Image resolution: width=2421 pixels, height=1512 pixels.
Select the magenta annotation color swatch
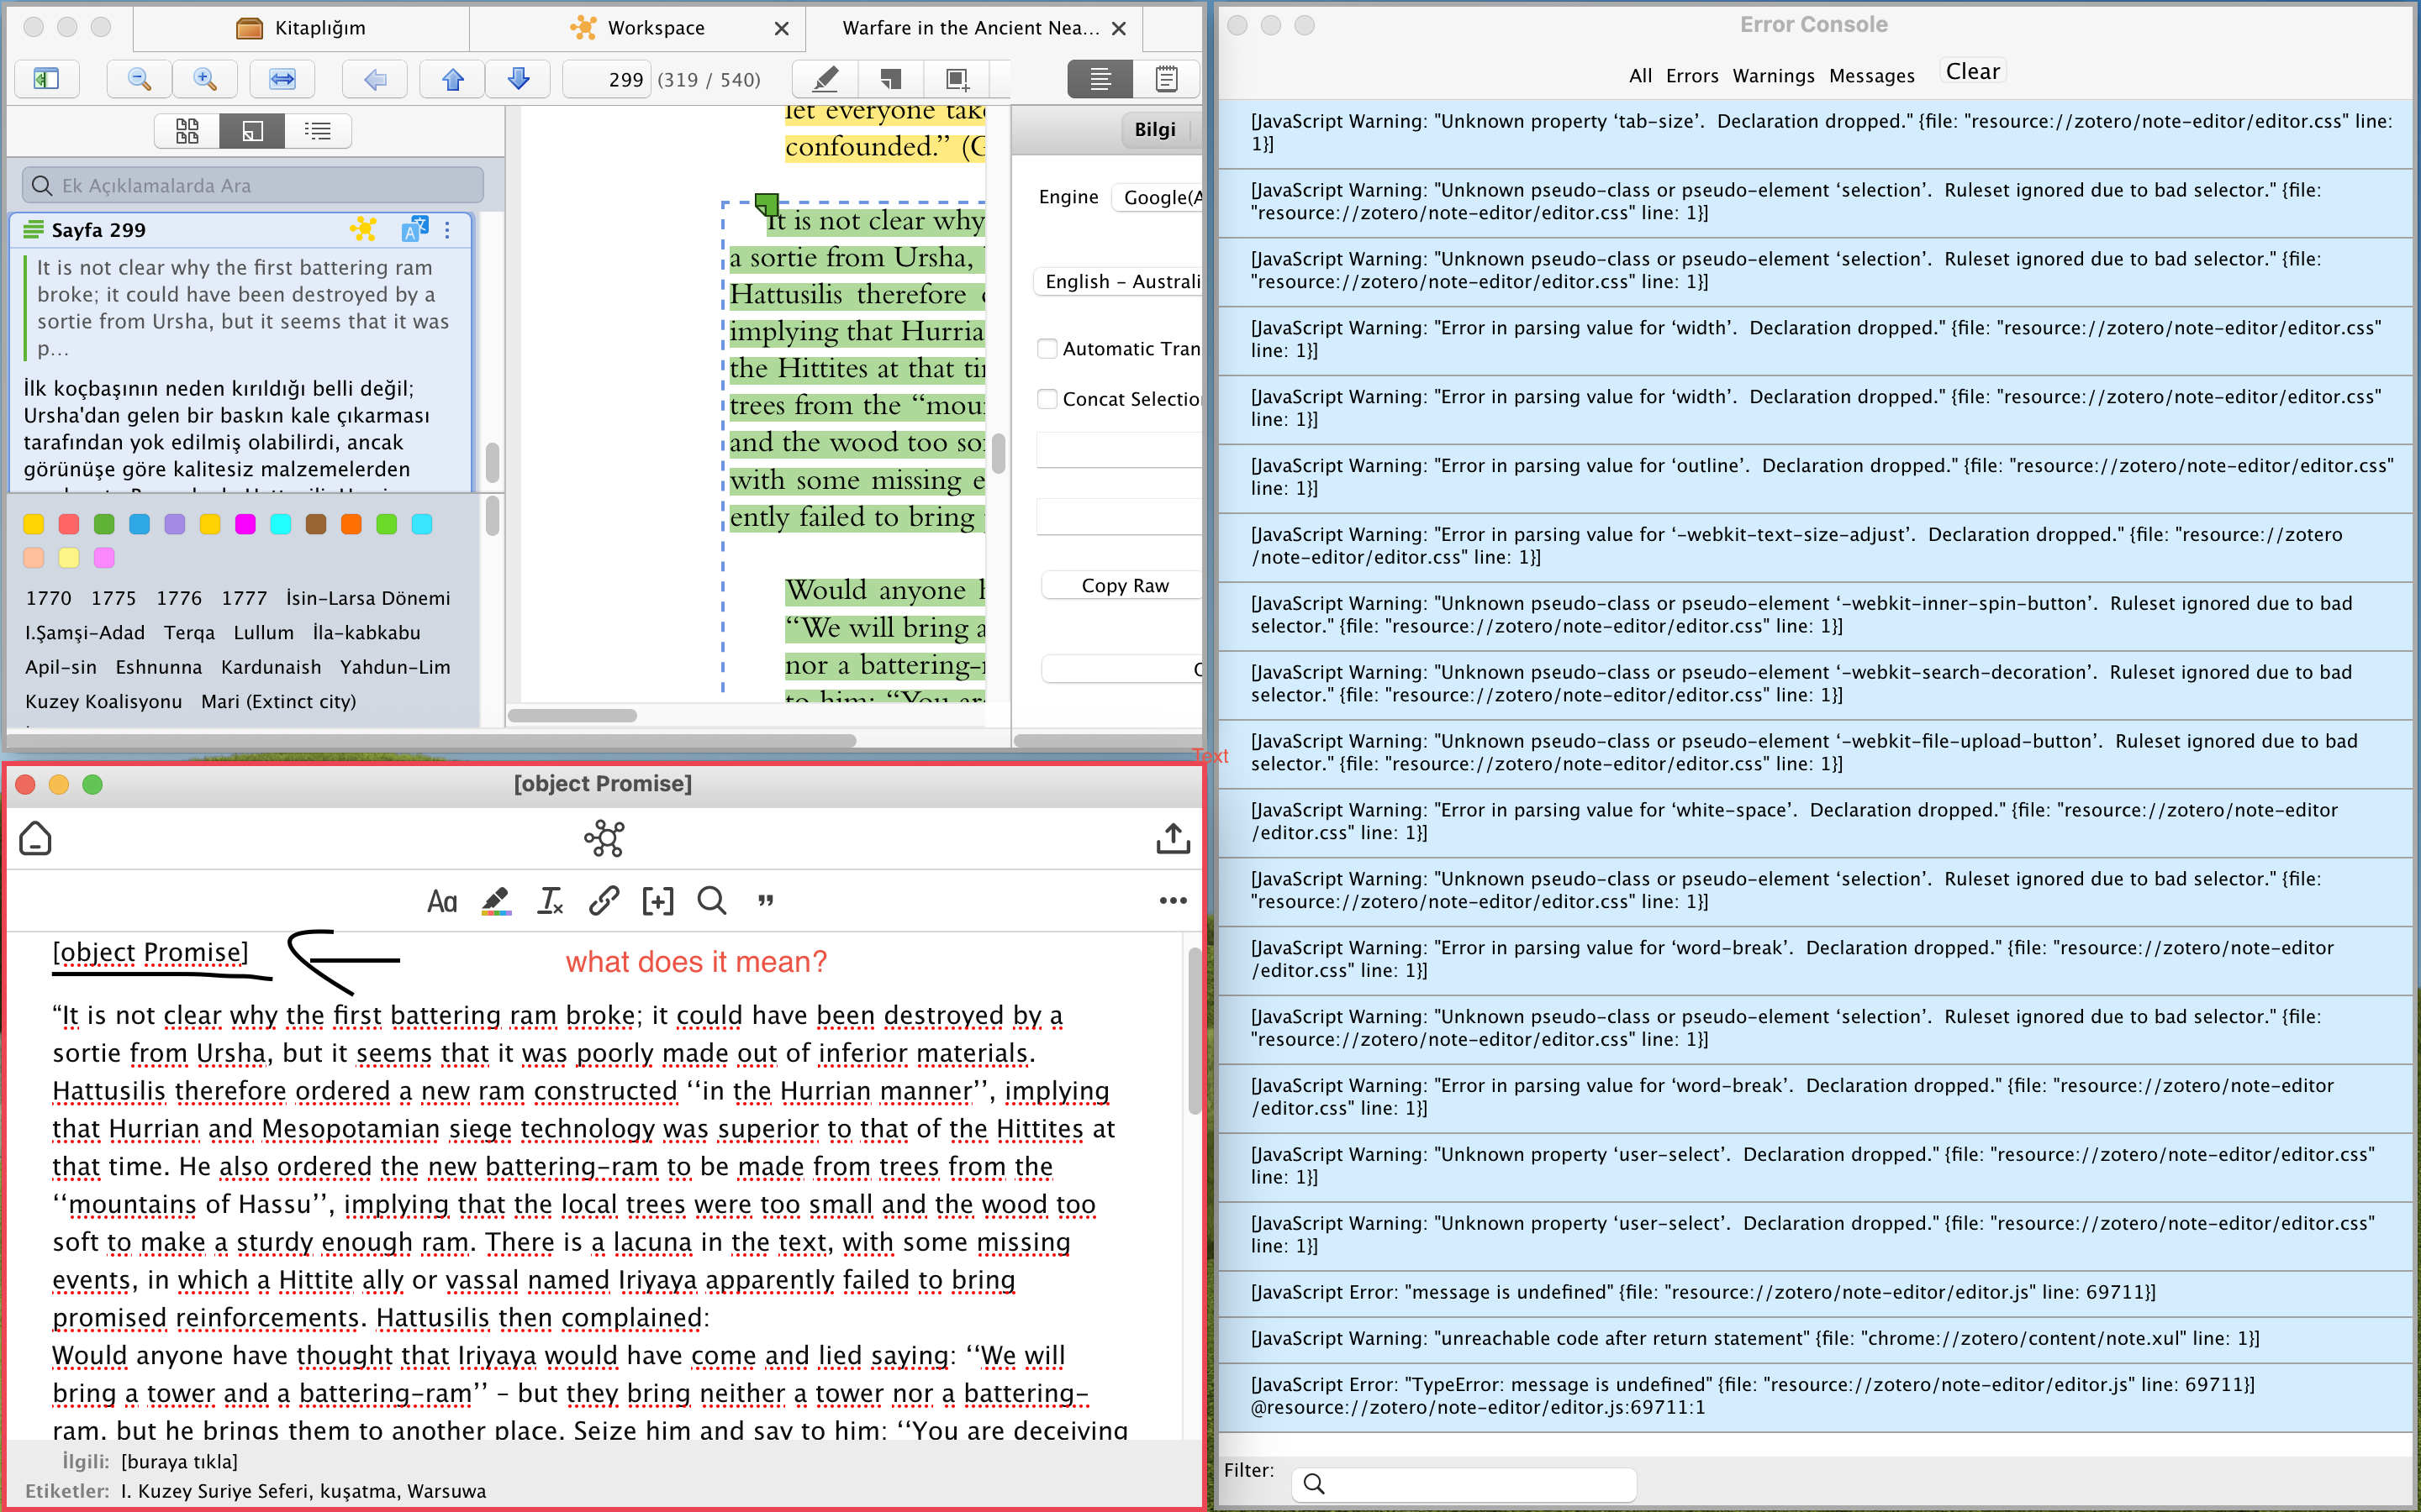(245, 524)
